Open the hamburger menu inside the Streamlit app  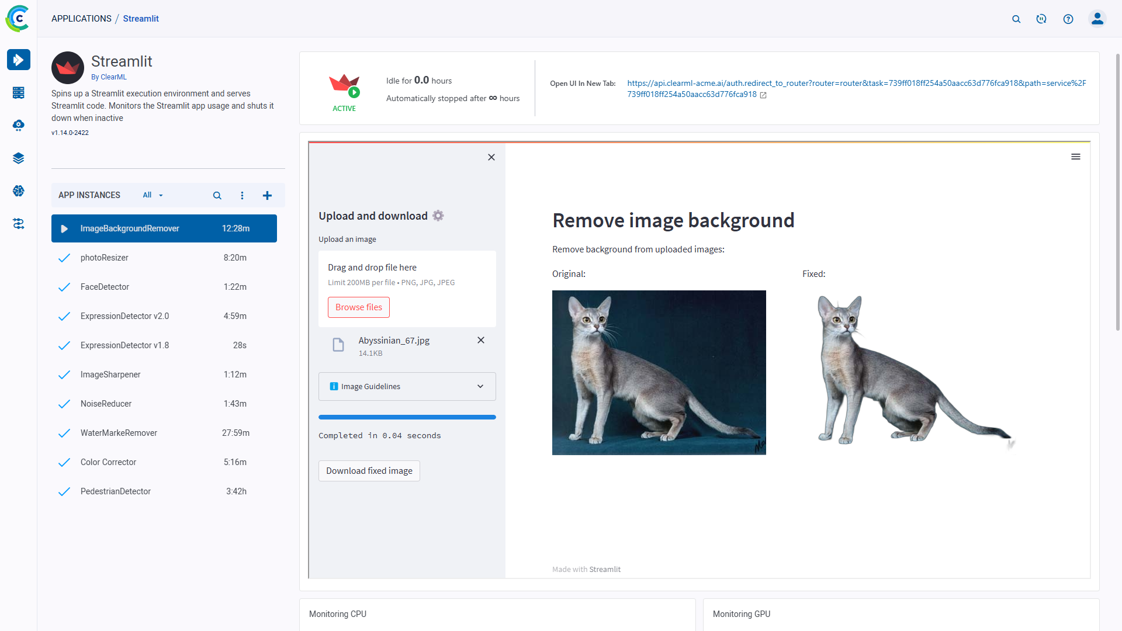pyautogui.click(x=1076, y=157)
